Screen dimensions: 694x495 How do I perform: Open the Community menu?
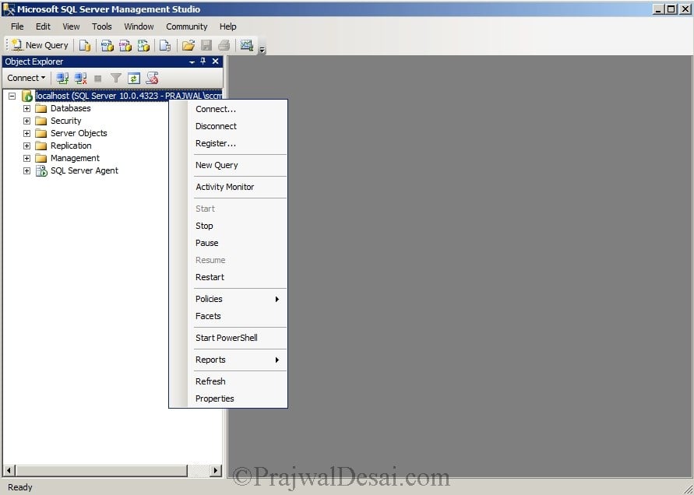coord(186,26)
